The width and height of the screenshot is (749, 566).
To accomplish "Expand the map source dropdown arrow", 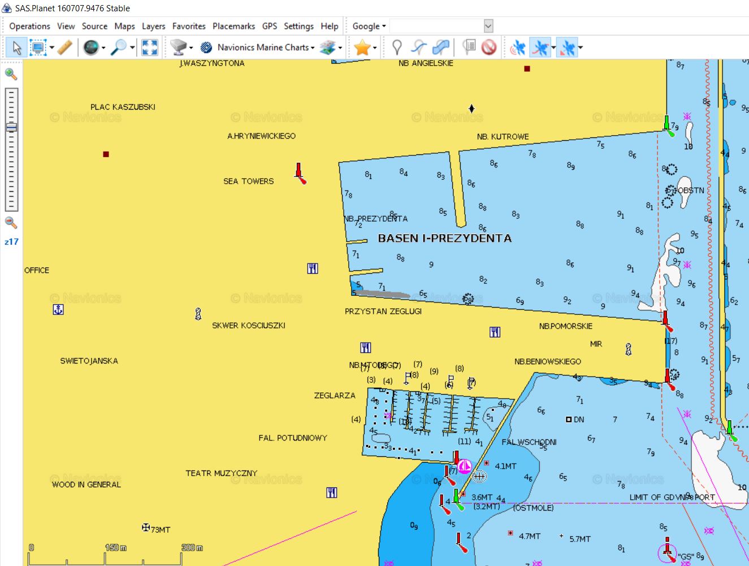I will pyautogui.click(x=191, y=47).
